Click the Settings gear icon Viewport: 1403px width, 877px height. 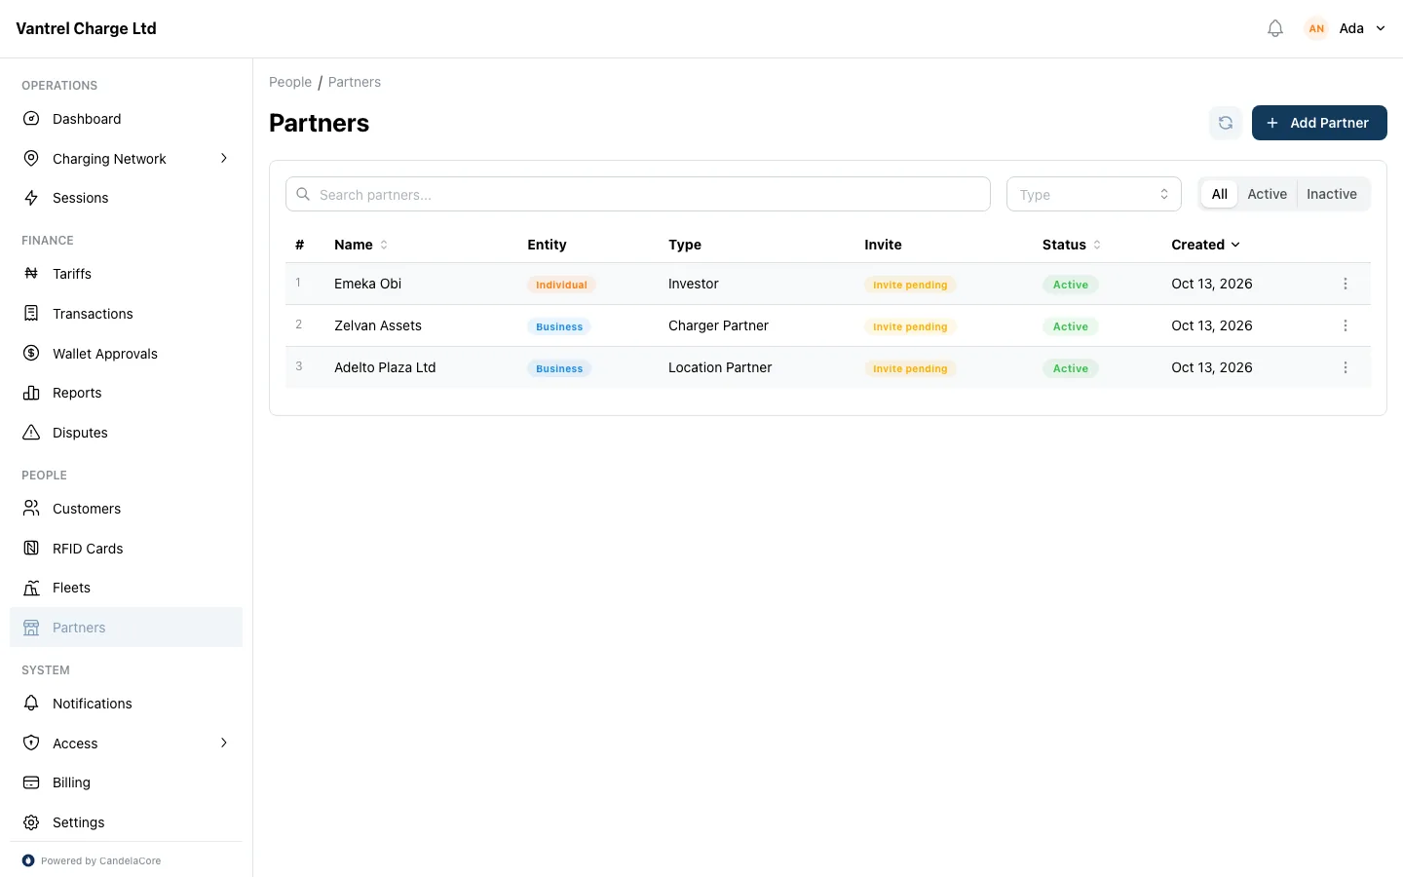pos(31,822)
